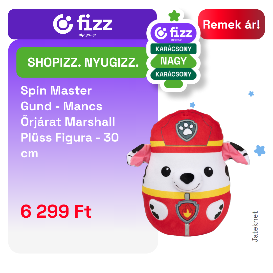Viewport: 273px width, 273px height.
Task: Open the Spin Master Gund product title
Action: (x=70, y=122)
